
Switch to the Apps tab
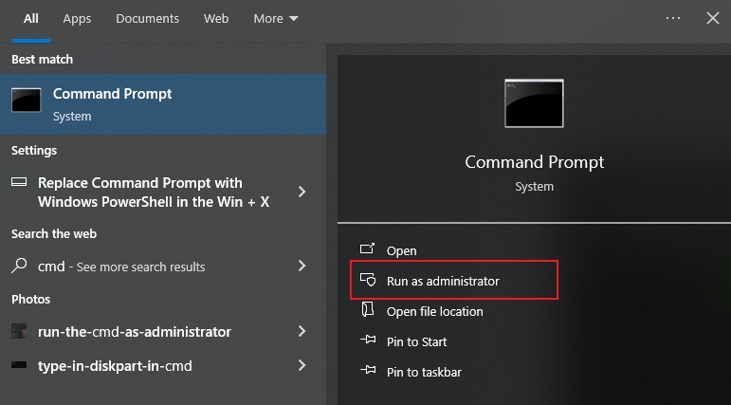pos(77,19)
